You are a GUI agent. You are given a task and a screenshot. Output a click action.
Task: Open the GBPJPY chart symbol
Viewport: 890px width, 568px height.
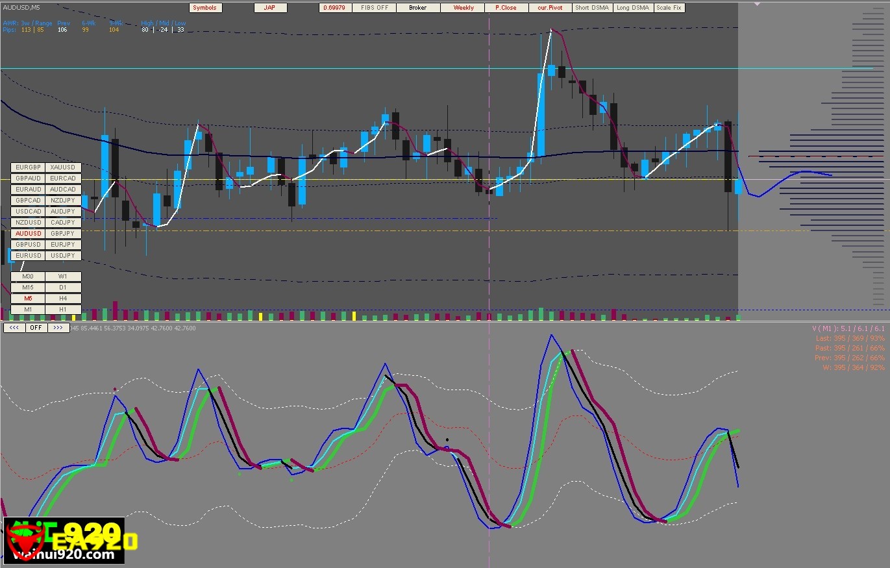pos(64,234)
